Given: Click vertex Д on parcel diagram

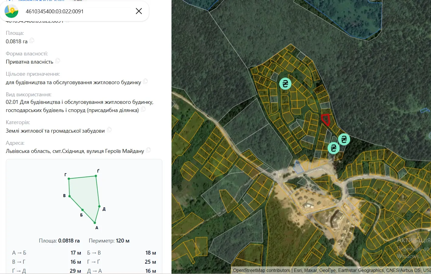Looking at the screenshot, I should tap(99, 206).
